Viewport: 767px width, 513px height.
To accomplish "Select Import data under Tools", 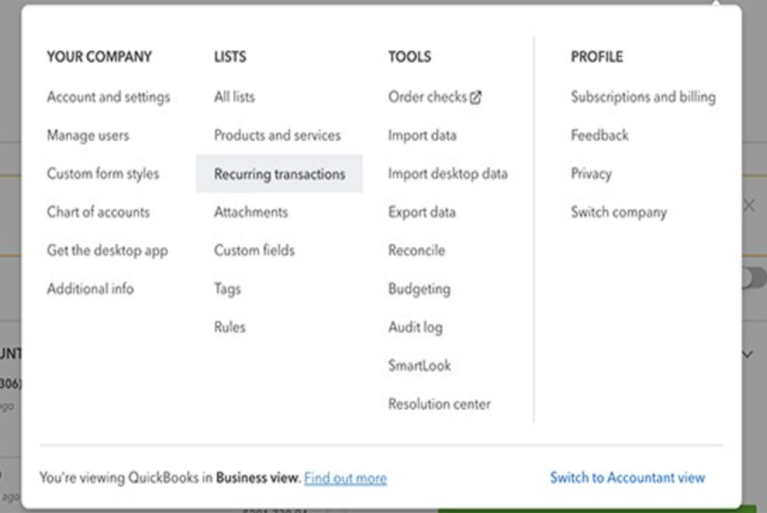I will click(422, 135).
